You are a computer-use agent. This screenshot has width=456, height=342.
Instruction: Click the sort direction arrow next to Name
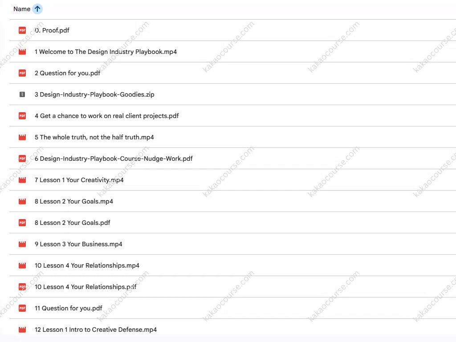coord(37,9)
